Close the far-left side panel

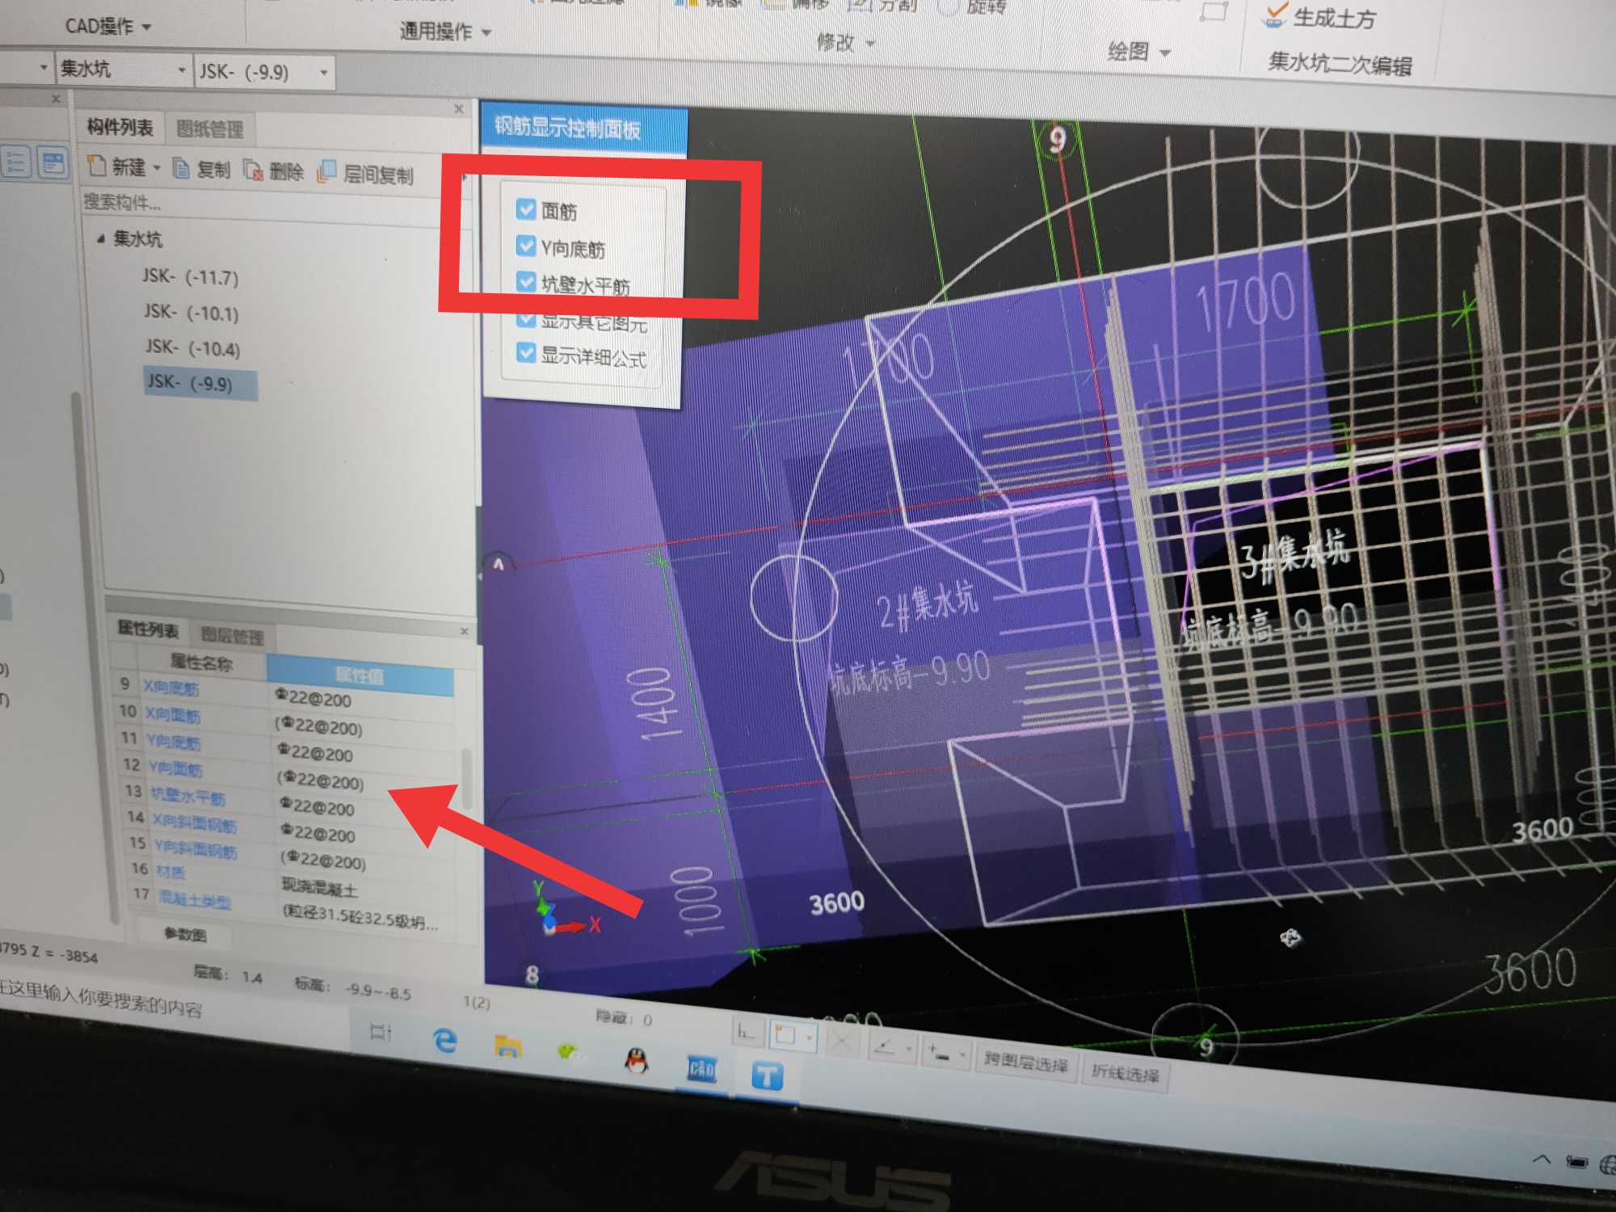(56, 99)
